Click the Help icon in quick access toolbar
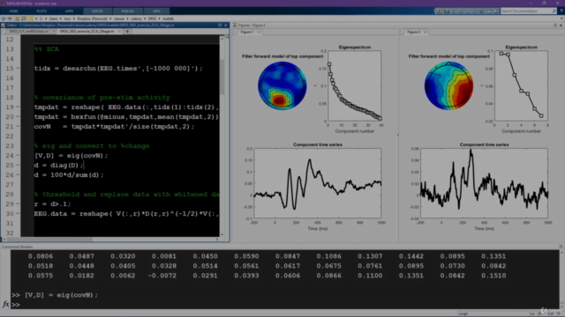Viewport: 565px width, 317px height. [x=496, y=11]
